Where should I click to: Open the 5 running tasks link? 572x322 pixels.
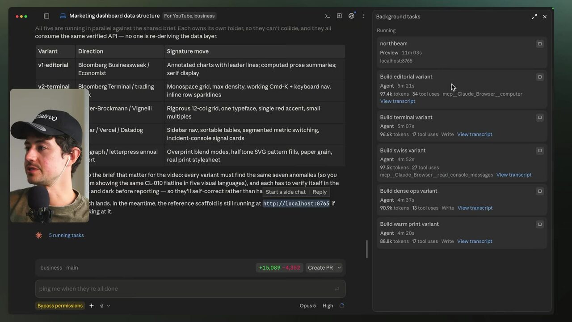66,235
